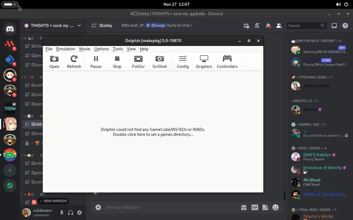
Task: View Eminence of divinity profile
Action: [320, 170]
